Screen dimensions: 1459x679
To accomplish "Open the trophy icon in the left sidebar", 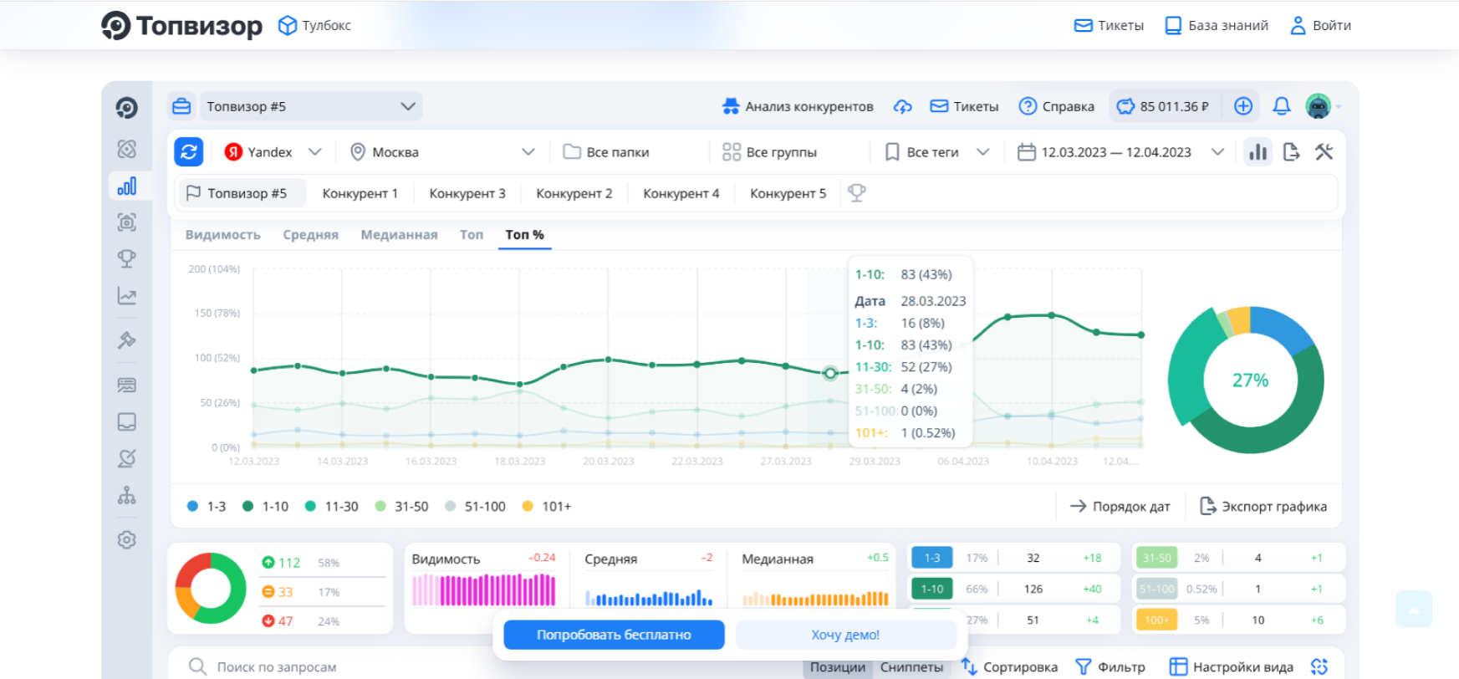I will coord(127,259).
